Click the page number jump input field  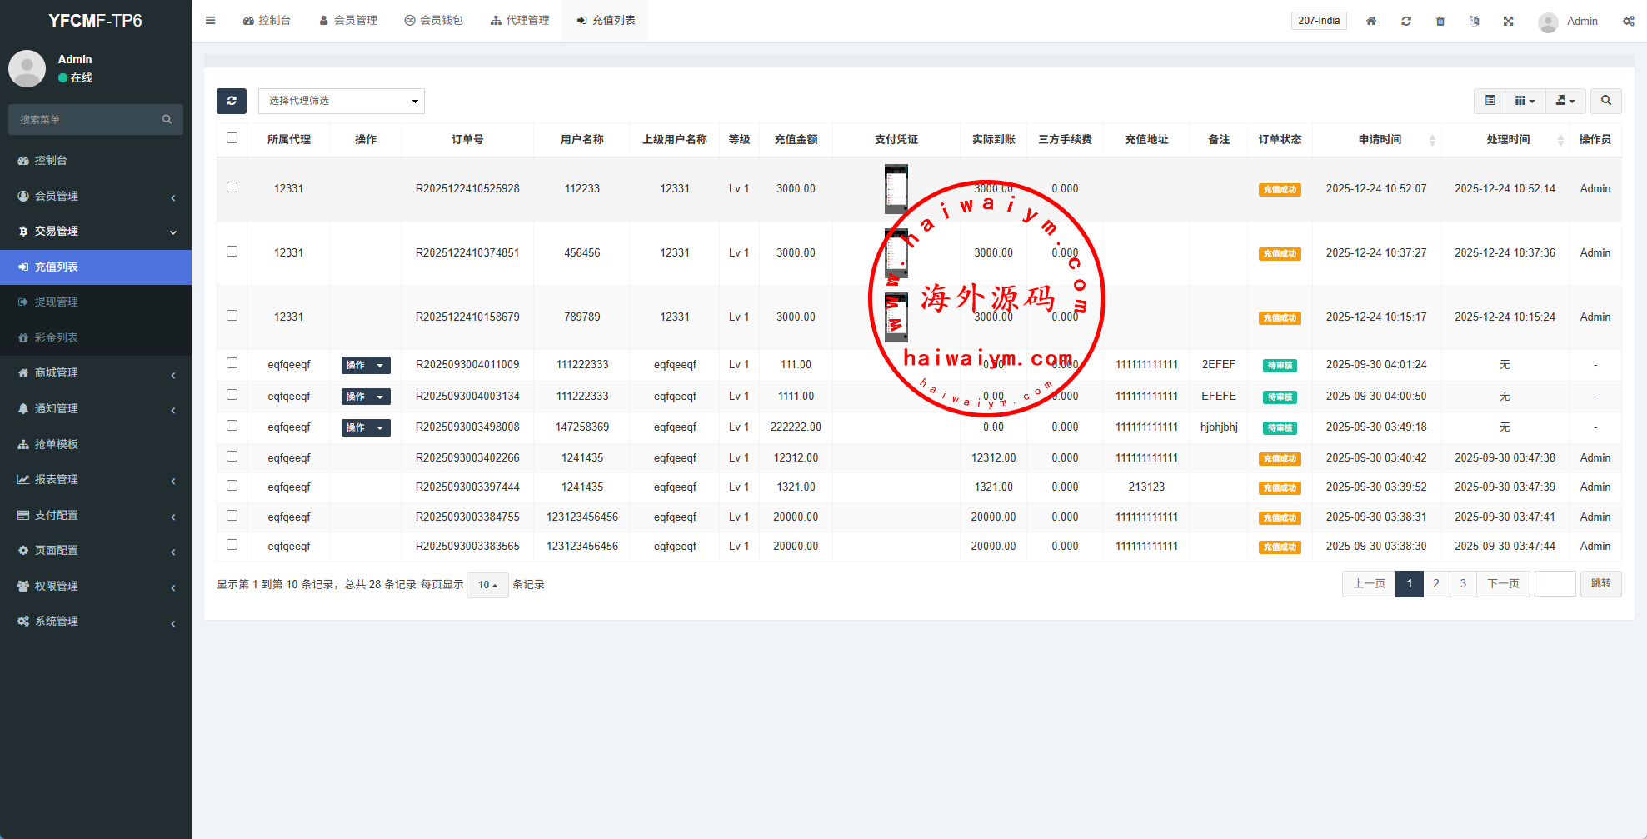pos(1555,583)
